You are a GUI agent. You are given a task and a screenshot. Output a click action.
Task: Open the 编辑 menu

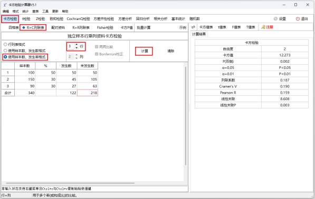(6, 12)
